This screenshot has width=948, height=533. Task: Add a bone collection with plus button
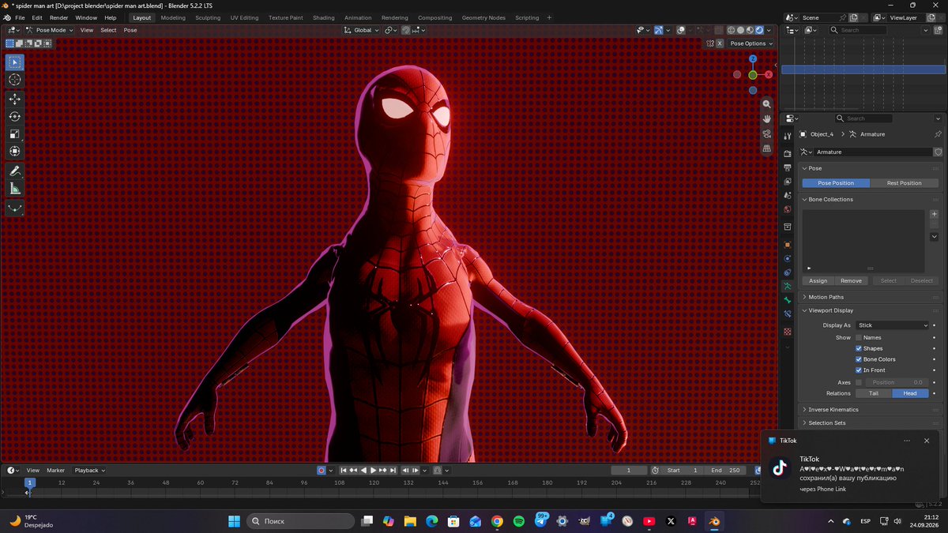[934, 214]
